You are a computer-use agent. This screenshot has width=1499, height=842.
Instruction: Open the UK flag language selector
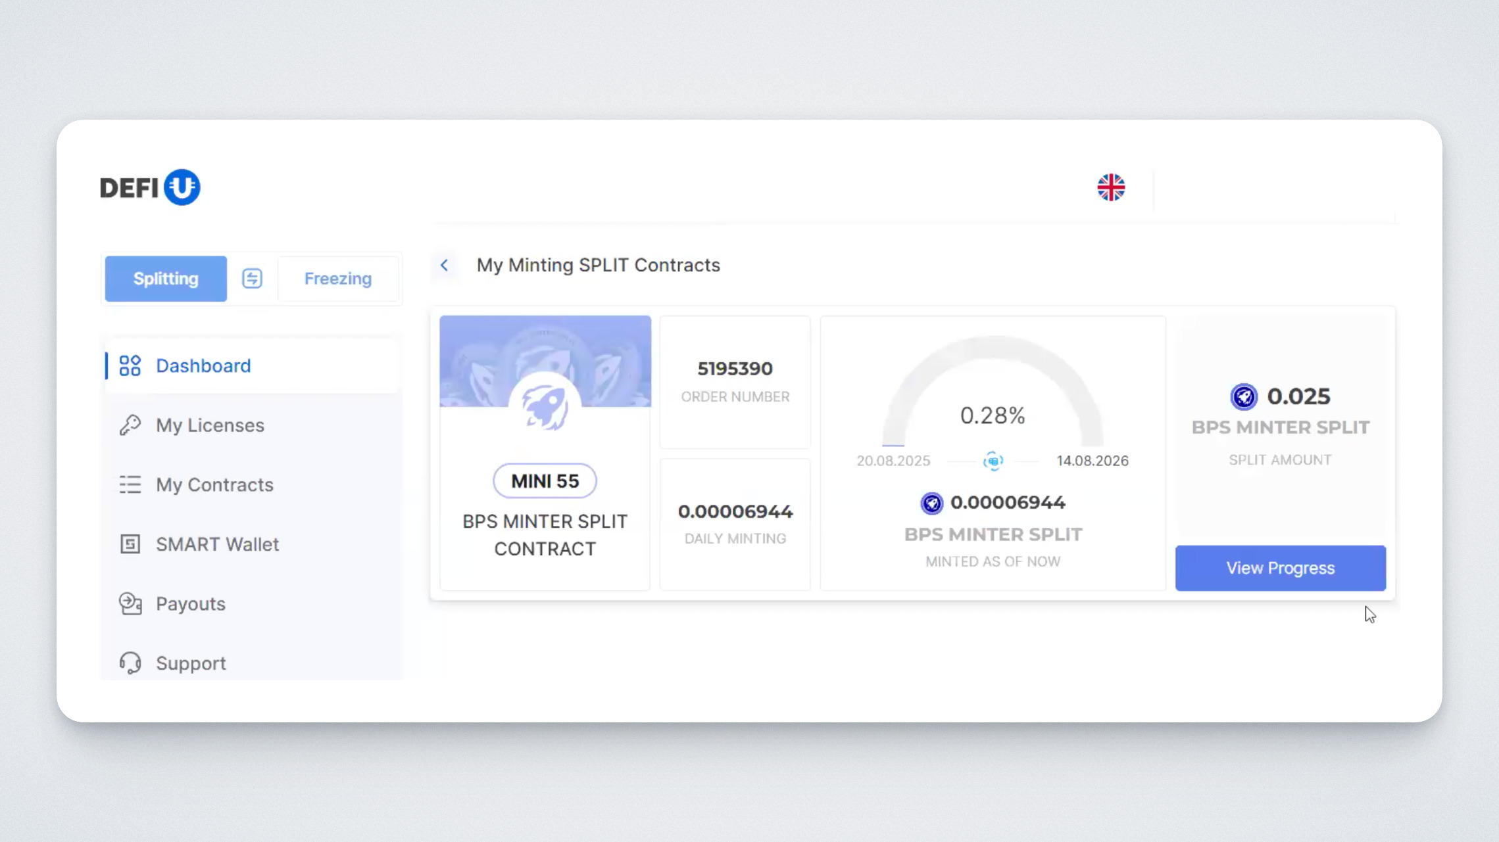pyautogui.click(x=1110, y=187)
